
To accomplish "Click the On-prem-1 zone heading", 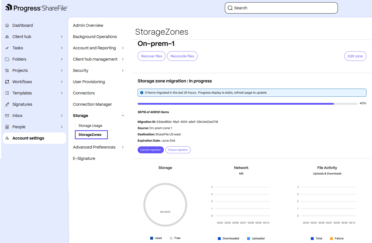I will click(x=156, y=44).
